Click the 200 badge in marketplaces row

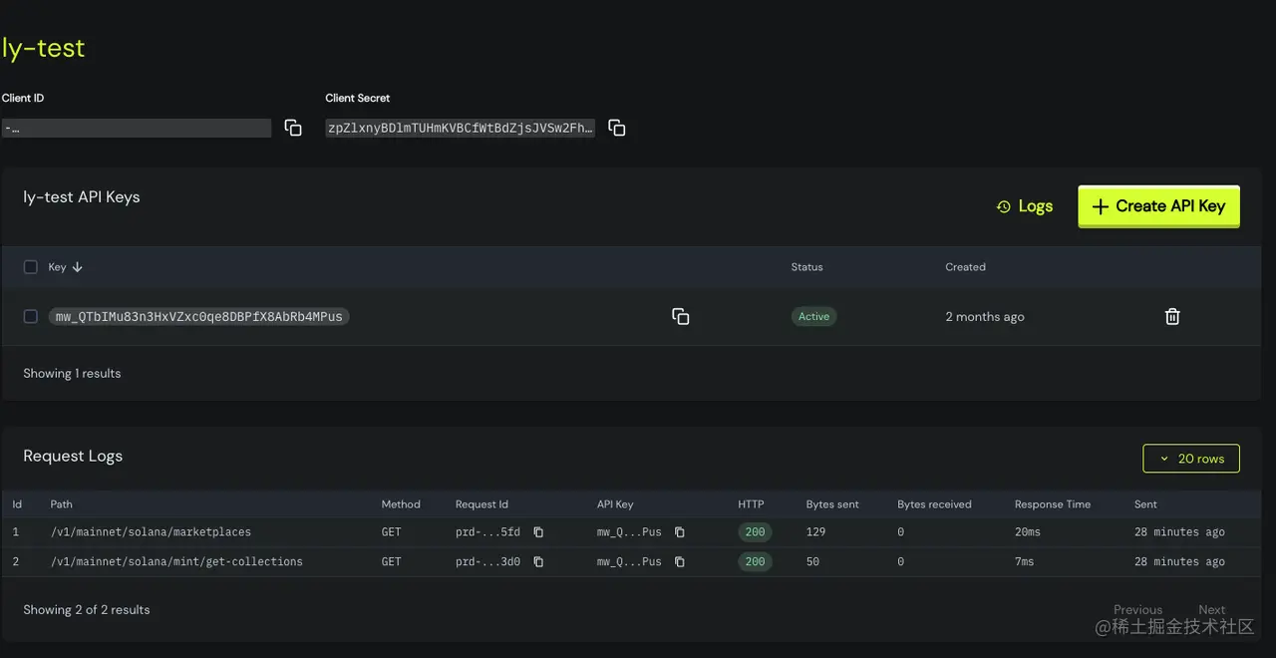[755, 532]
